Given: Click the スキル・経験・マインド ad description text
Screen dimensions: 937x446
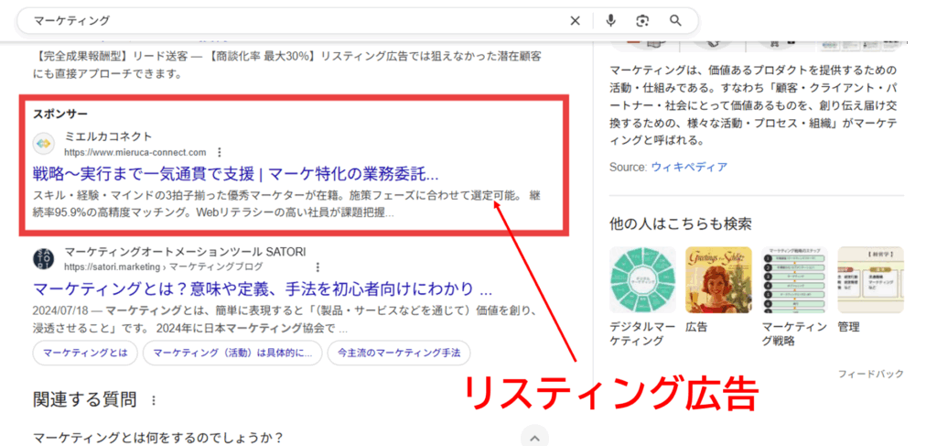Looking at the screenshot, I should click(287, 204).
